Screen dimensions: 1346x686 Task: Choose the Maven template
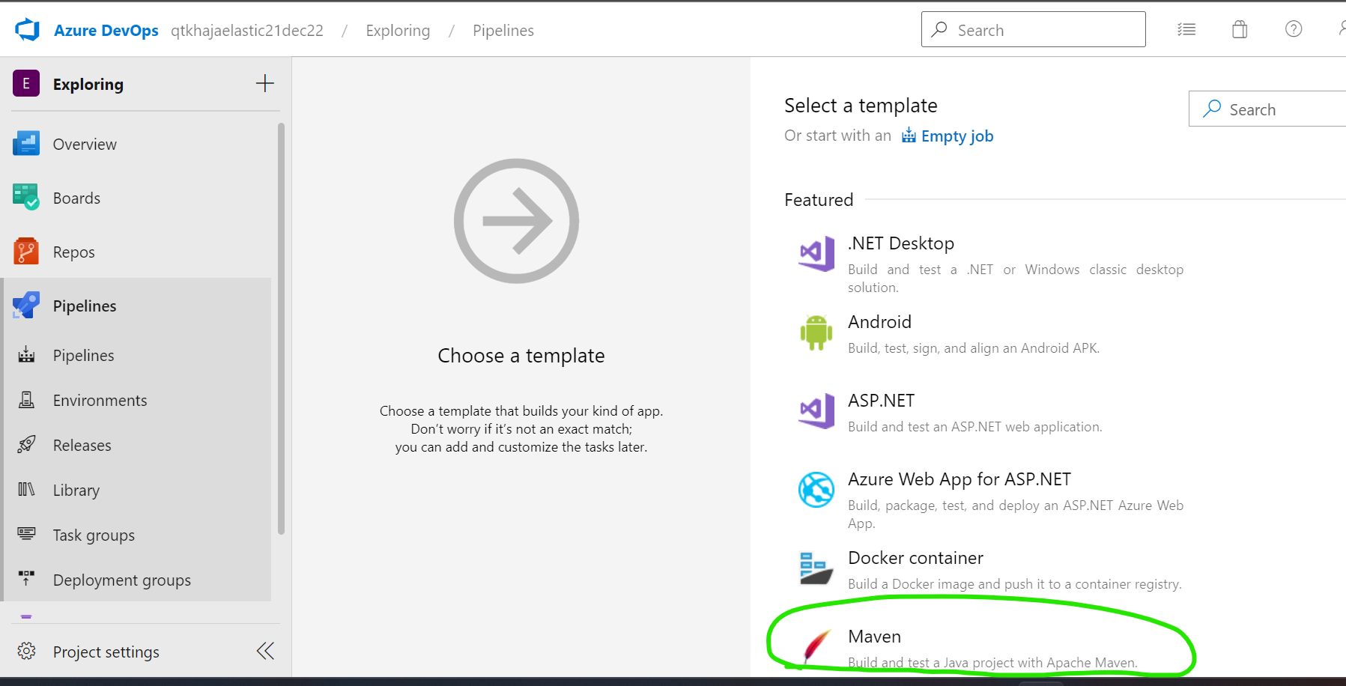(x=874, y=637)
